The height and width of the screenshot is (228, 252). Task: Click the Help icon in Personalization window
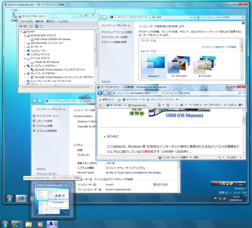[x=243, y=23]
